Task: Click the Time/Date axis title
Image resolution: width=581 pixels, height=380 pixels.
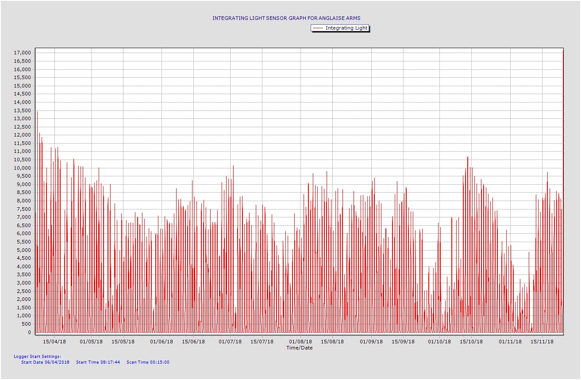Action: (x=299, y=348)
